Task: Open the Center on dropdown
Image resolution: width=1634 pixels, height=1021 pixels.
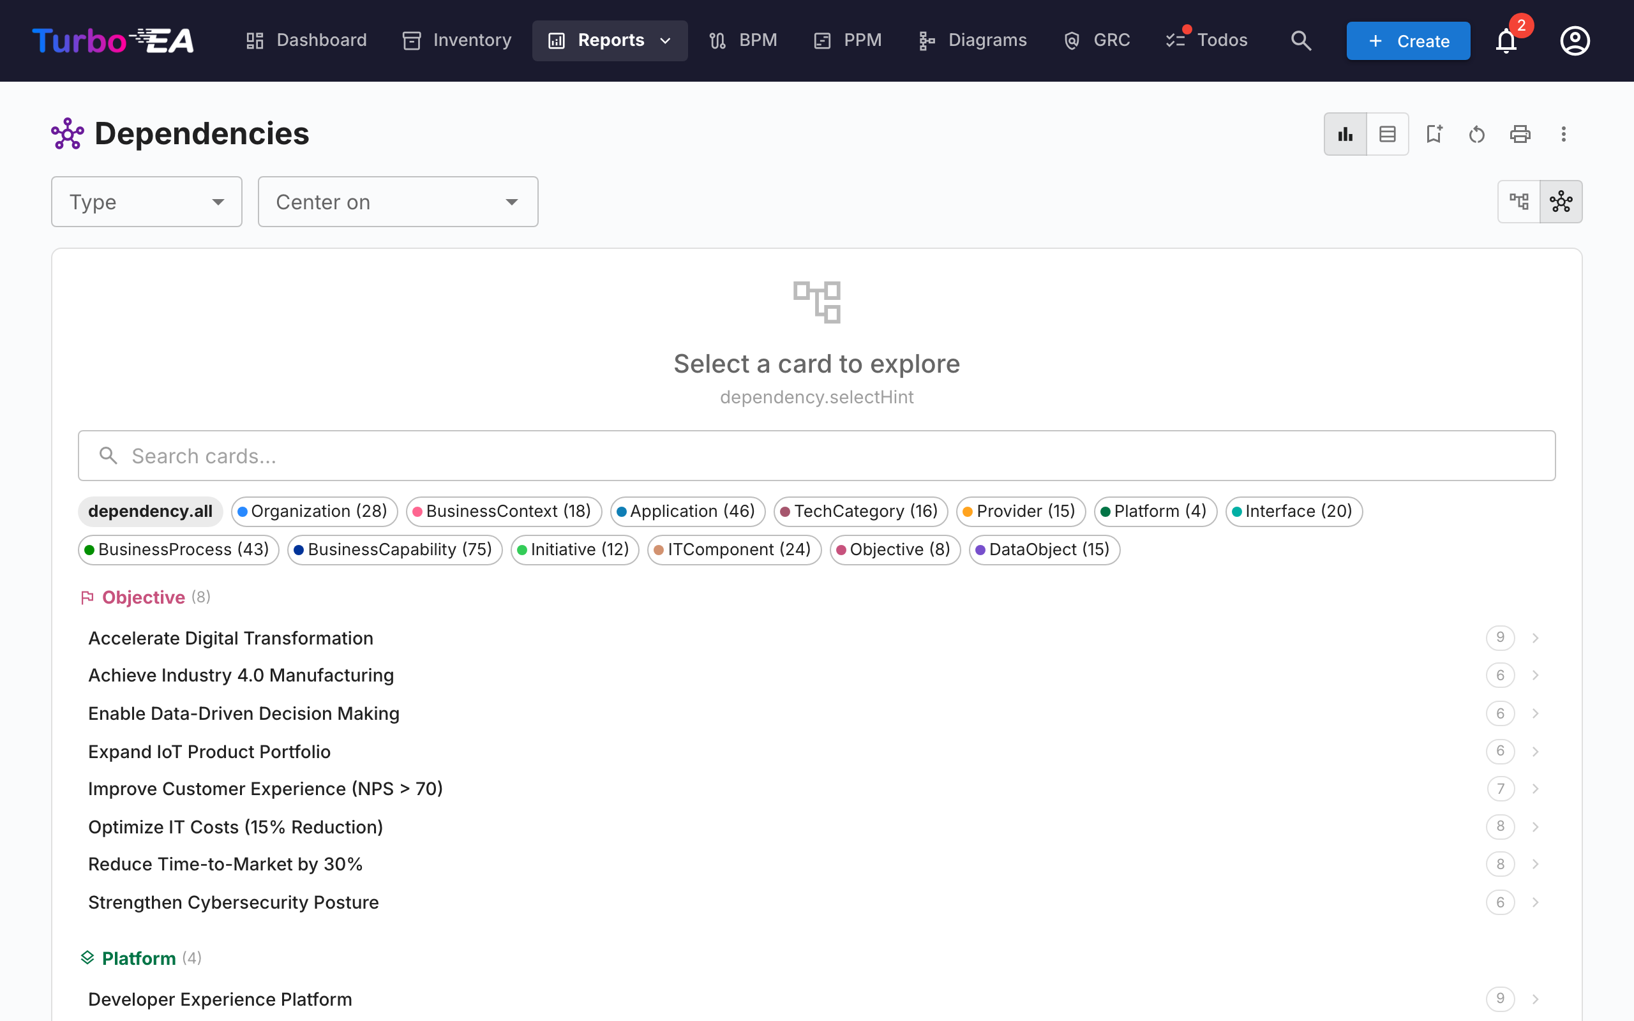Action: point(398,202)
